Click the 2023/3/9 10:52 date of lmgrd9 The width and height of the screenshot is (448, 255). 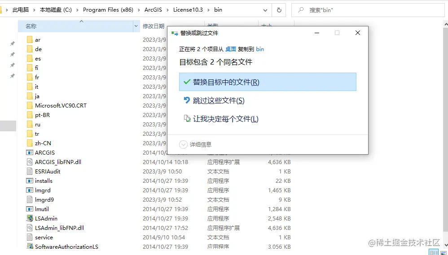[163, 200]
